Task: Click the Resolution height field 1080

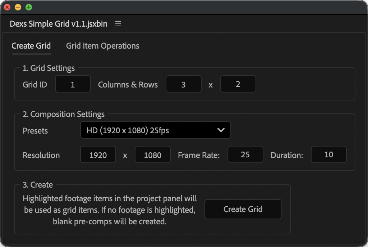Action: pyautogui.click(x=152, y=155)
